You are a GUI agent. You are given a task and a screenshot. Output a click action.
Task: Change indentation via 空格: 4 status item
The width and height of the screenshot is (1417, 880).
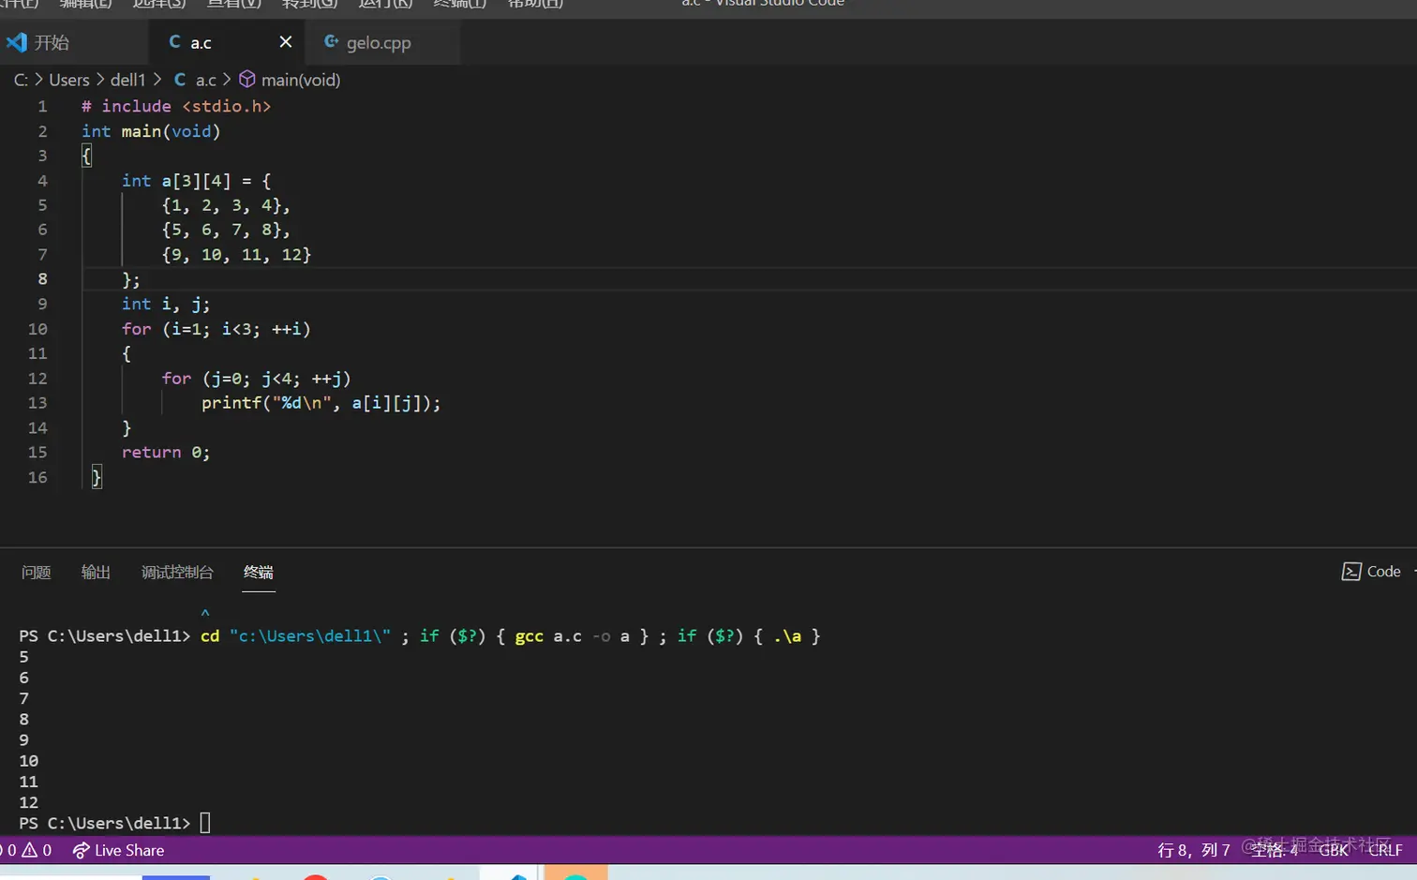(1275, 850)
